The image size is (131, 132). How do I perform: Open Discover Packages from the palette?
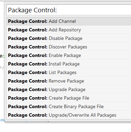click(x=69, y=47)
